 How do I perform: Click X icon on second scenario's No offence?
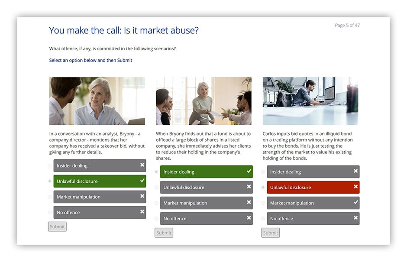(249, 218)
